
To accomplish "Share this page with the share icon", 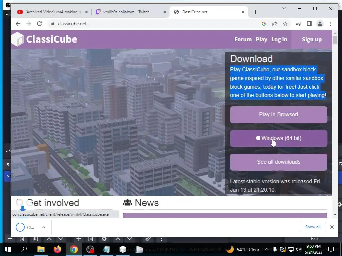I will point(275,24).
